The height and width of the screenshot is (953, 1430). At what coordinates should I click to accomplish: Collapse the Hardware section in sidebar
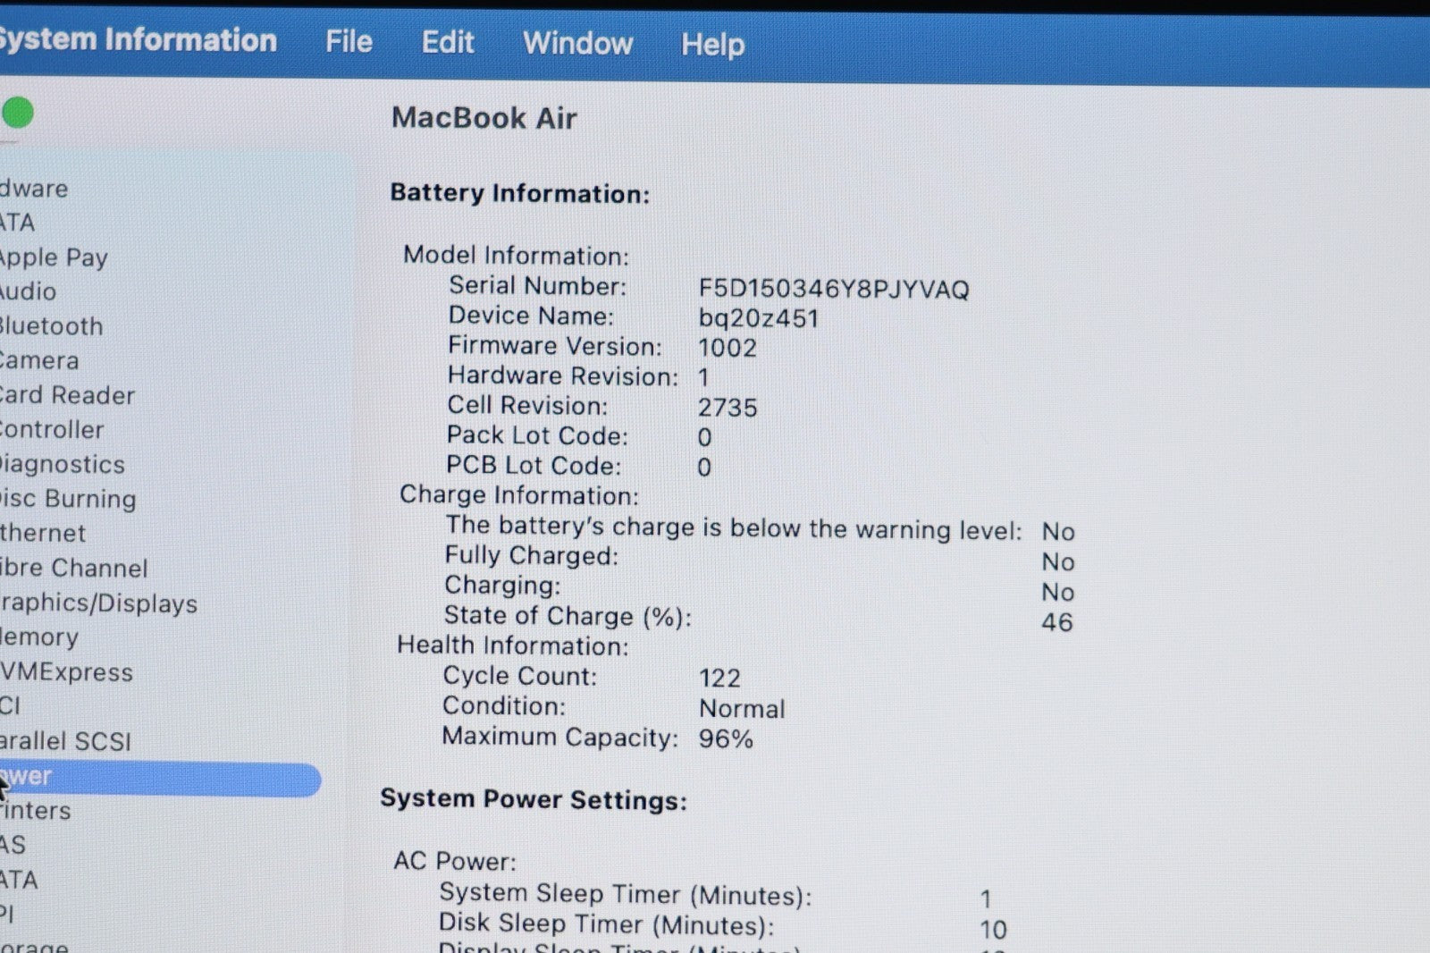34,189
